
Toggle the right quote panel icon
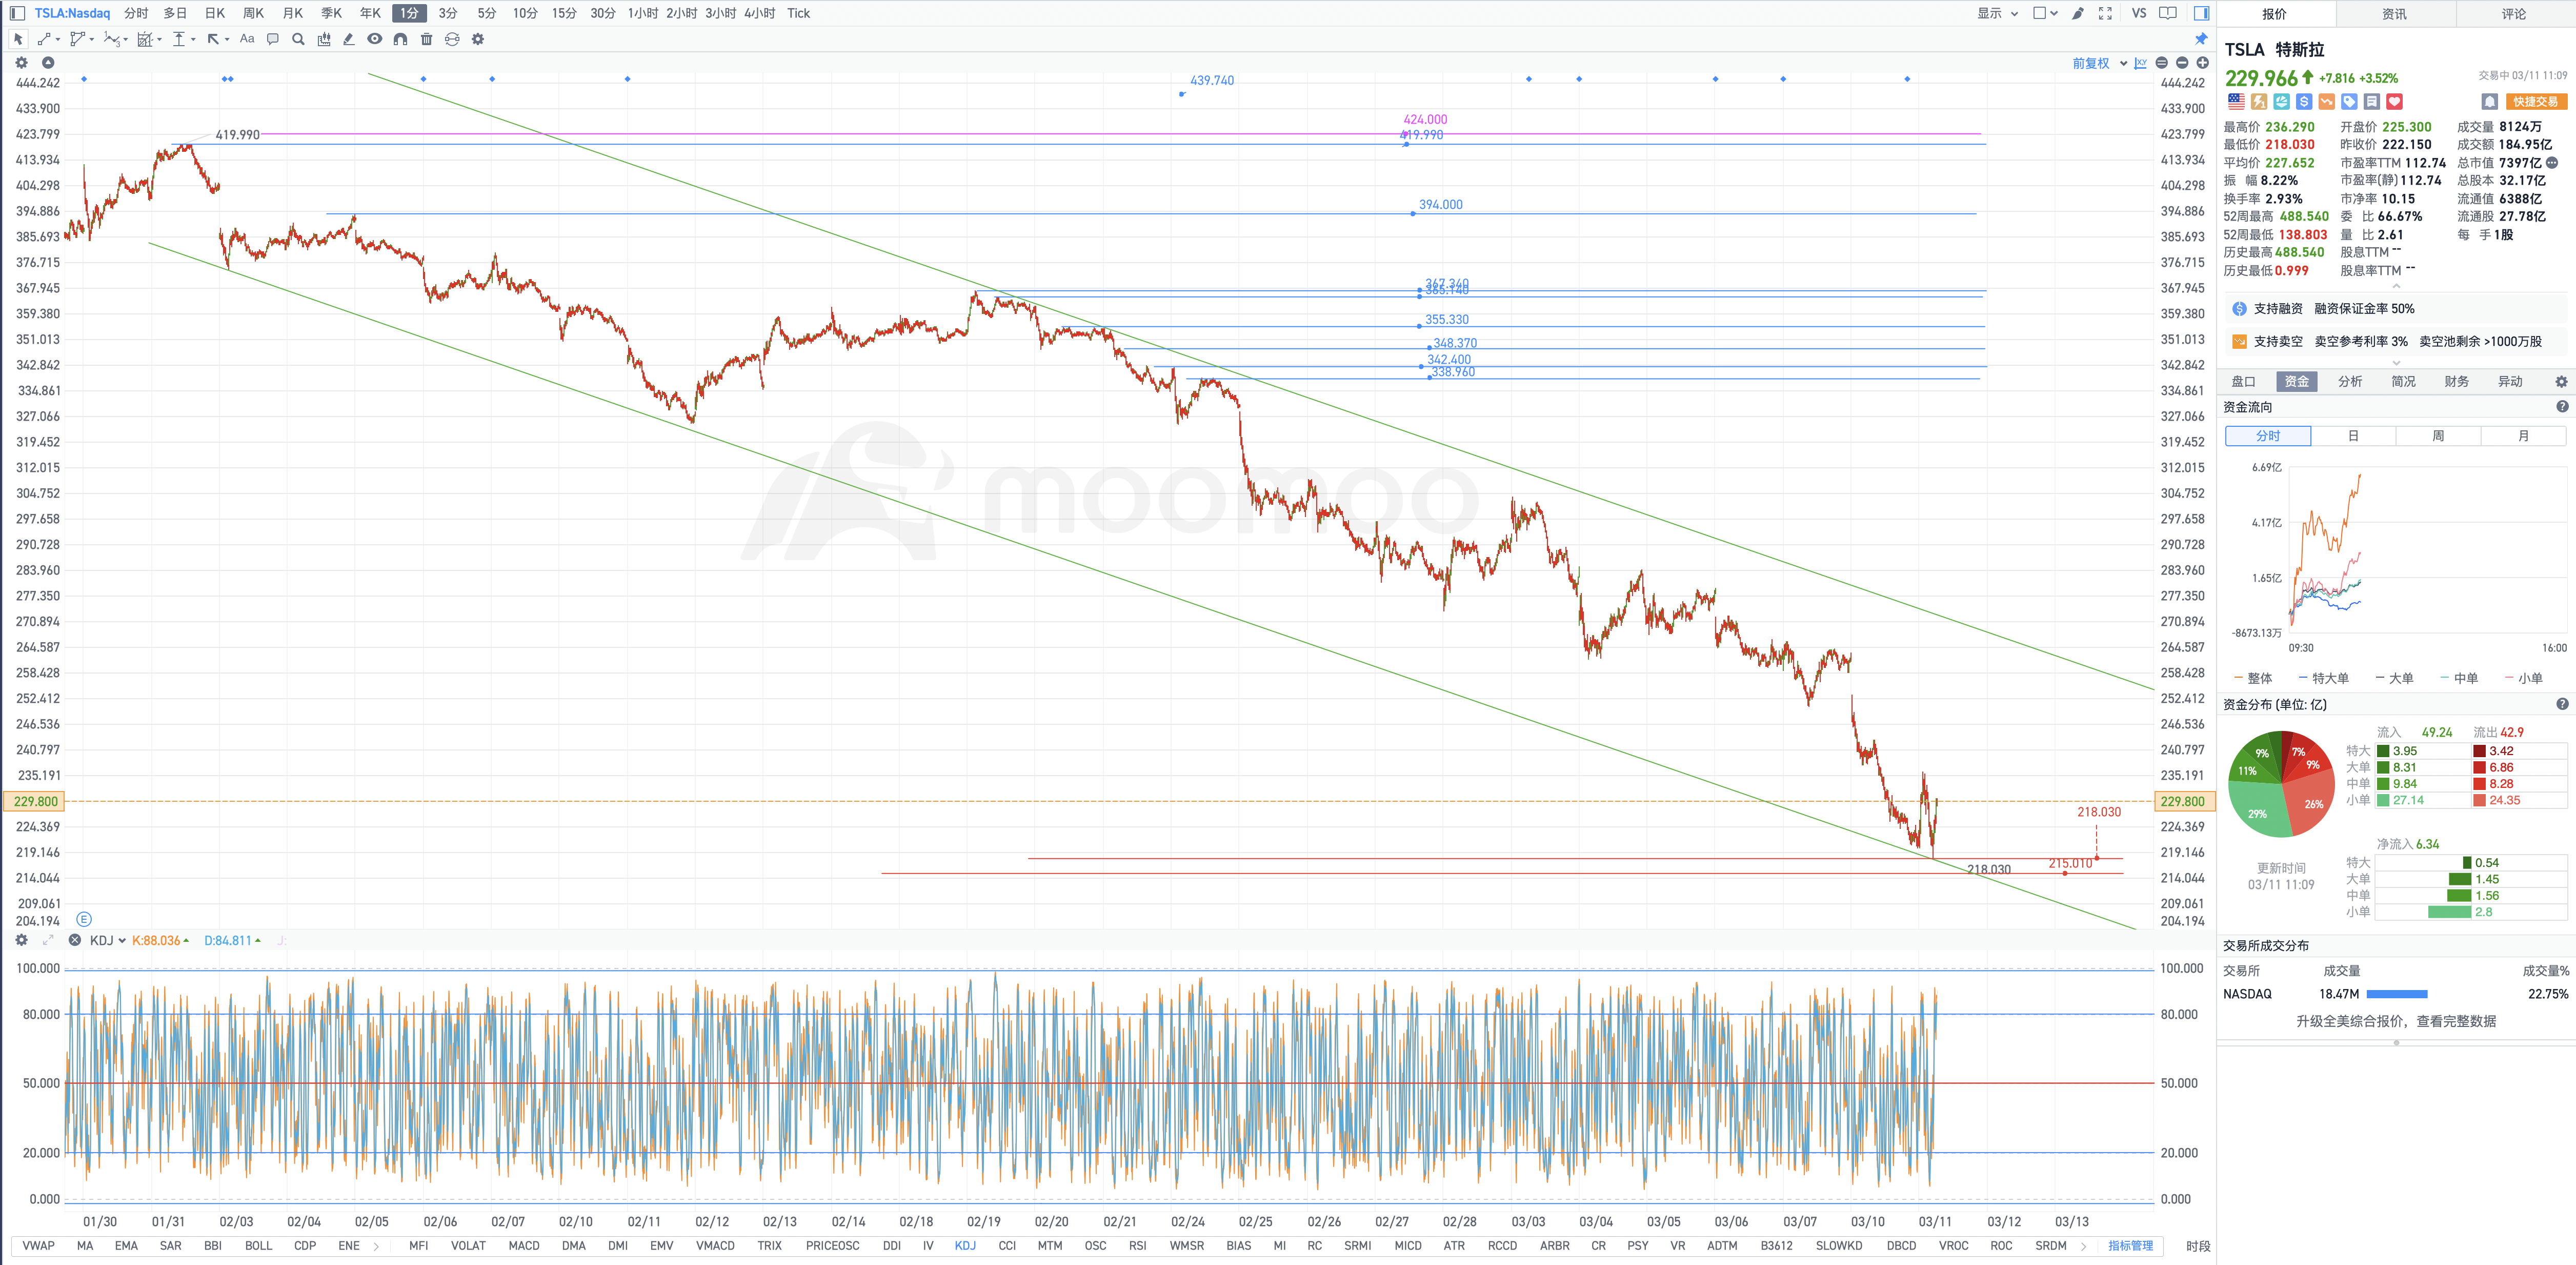(2201, 13)
